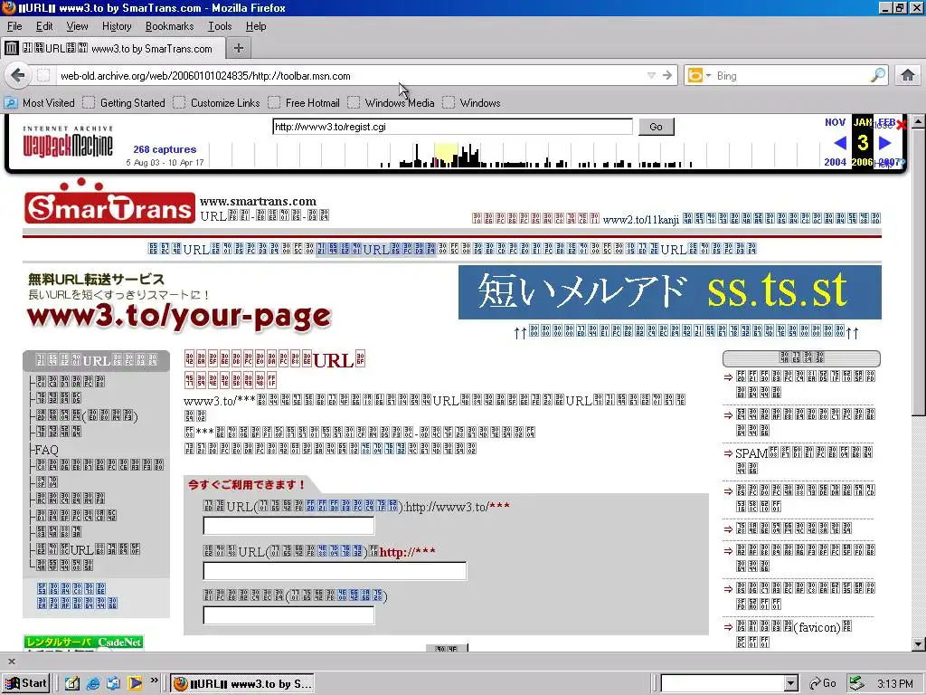Select the www3.to by SmarTrans.com tab
926x695 pixels.
(113, 49)
